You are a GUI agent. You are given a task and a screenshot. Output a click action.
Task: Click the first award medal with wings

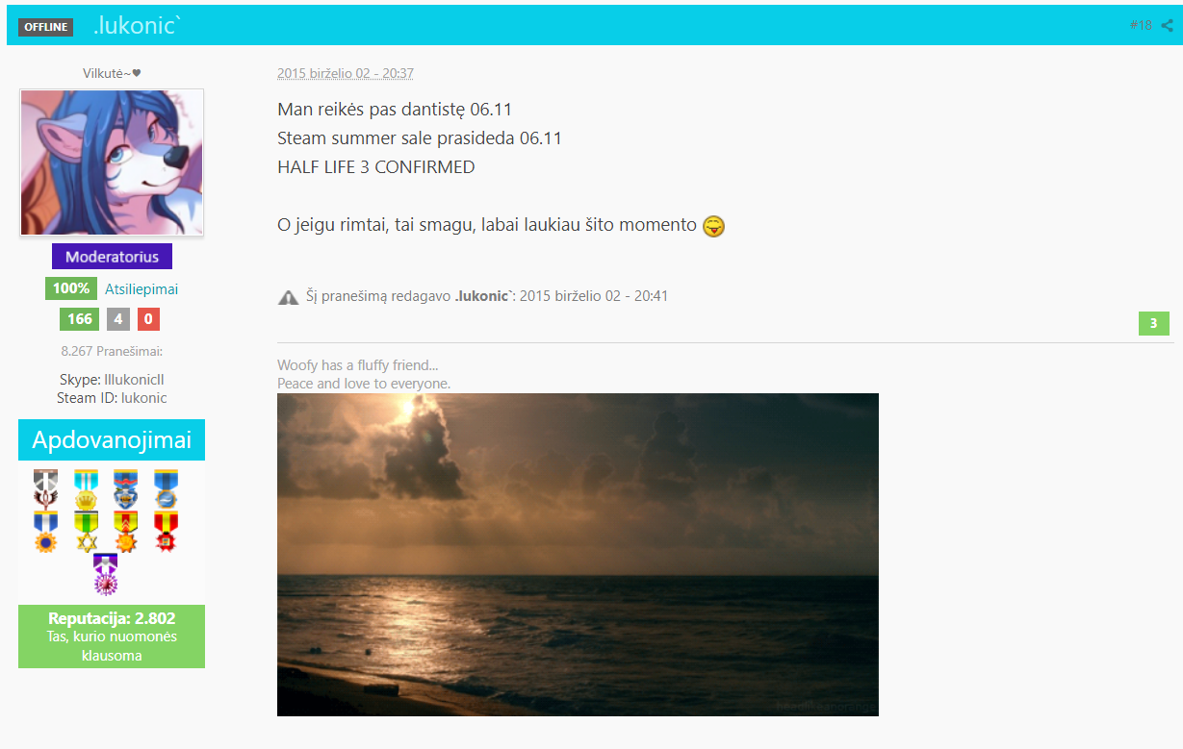tap(45, 487)
